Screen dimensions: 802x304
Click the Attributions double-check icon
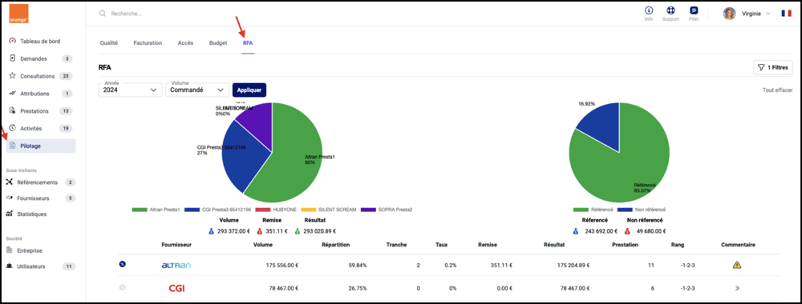[x=13, y=94]
